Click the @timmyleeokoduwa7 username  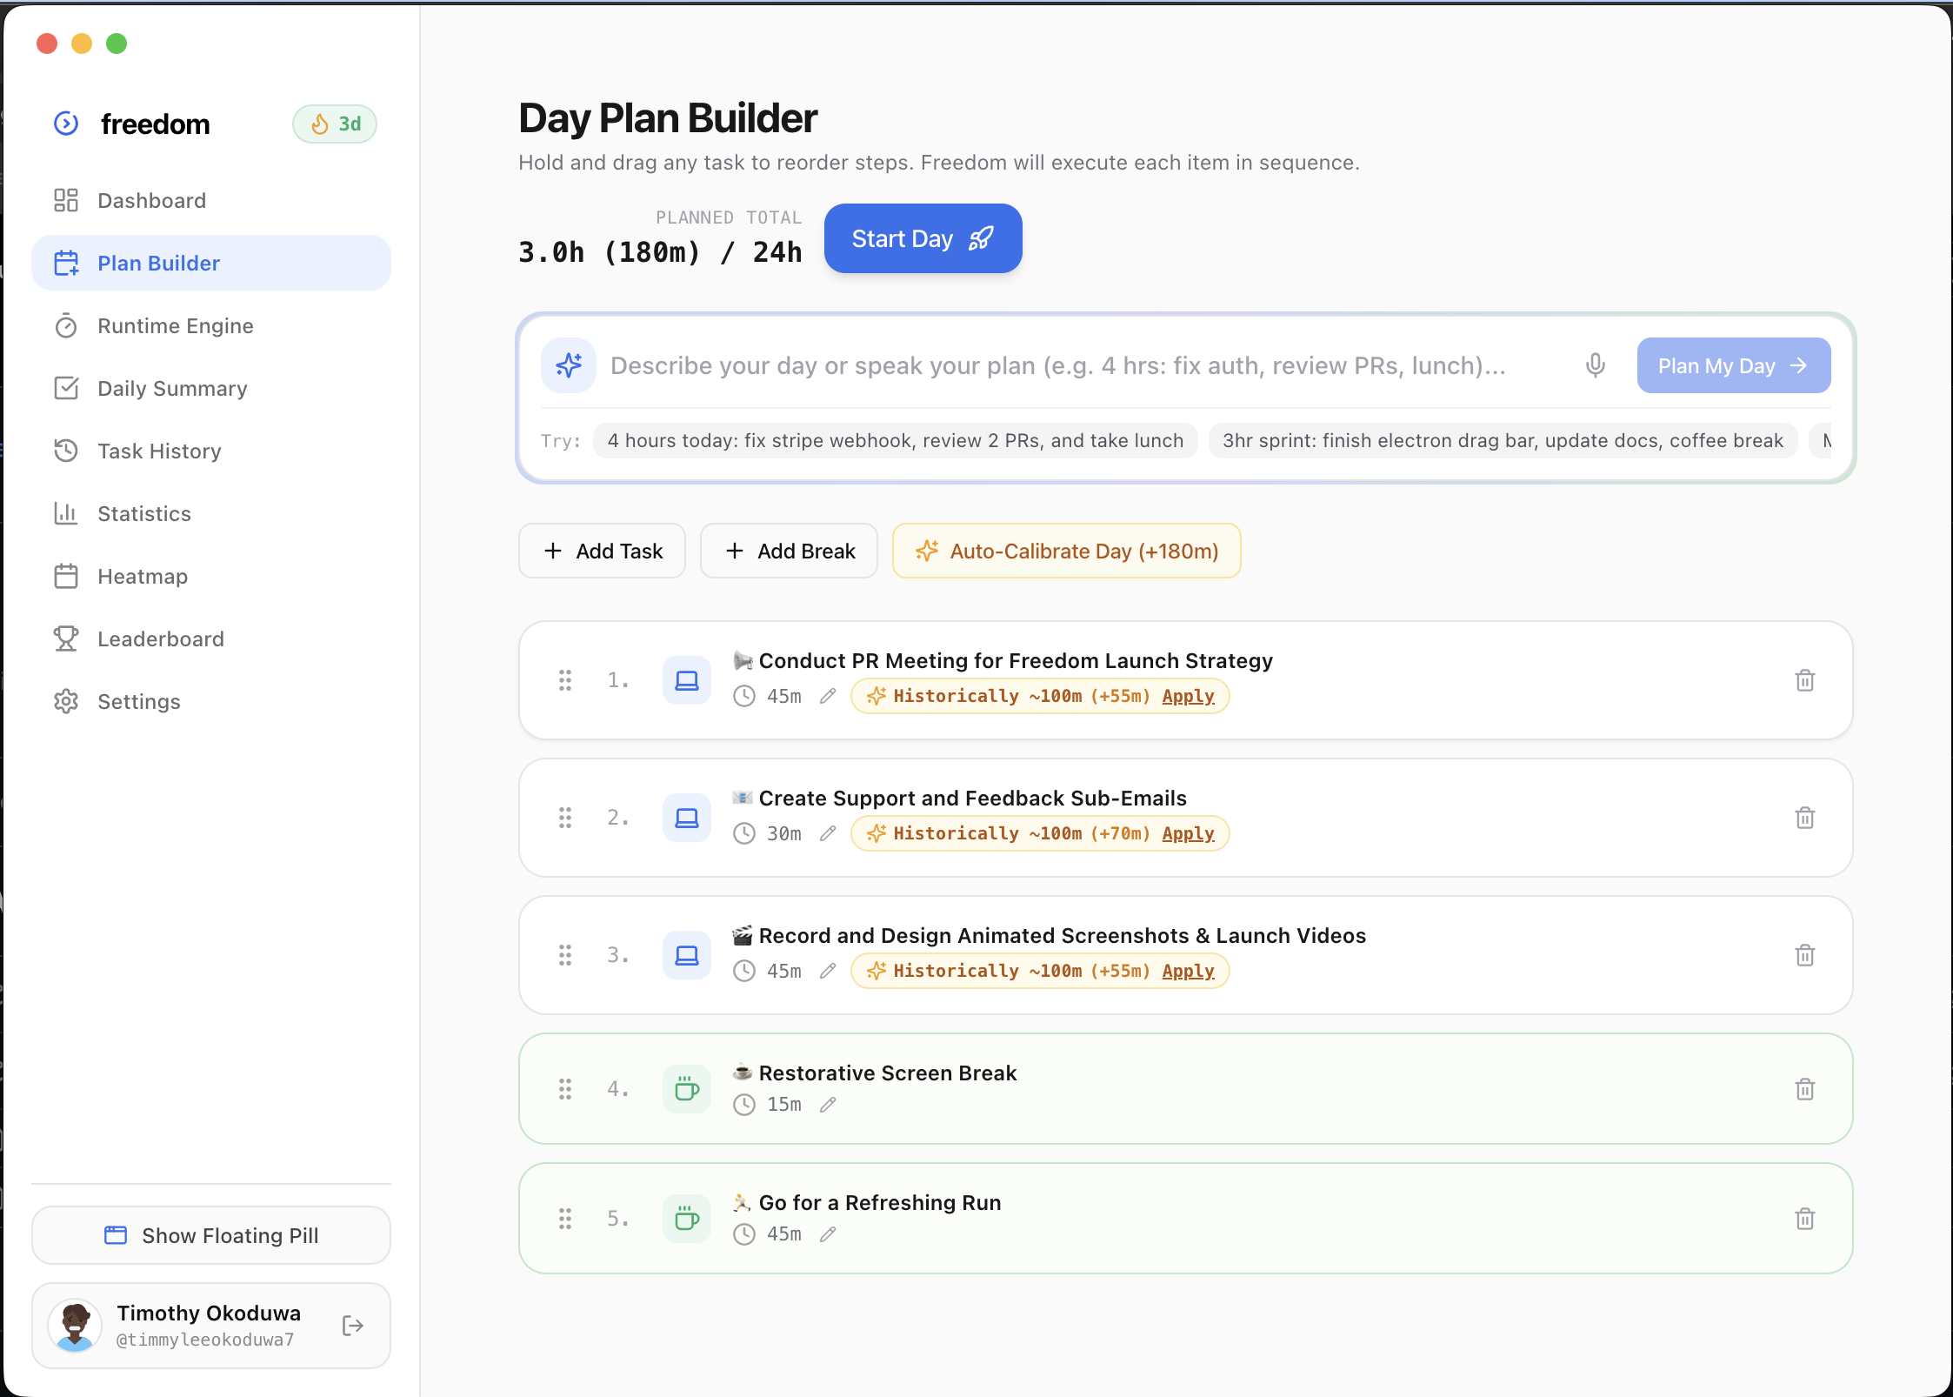coord(205,1340)
